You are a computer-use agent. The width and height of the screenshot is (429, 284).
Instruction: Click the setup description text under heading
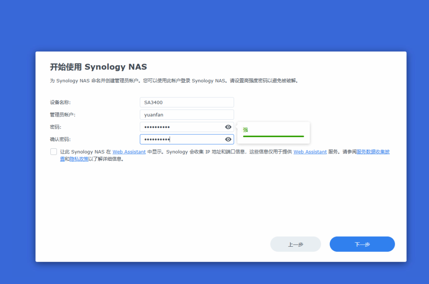(174, 81)
